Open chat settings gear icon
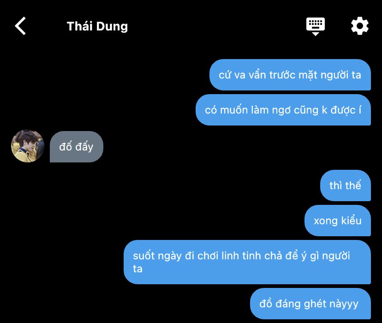This screenshot has width=382, height=323. click(x=359, y=26)
